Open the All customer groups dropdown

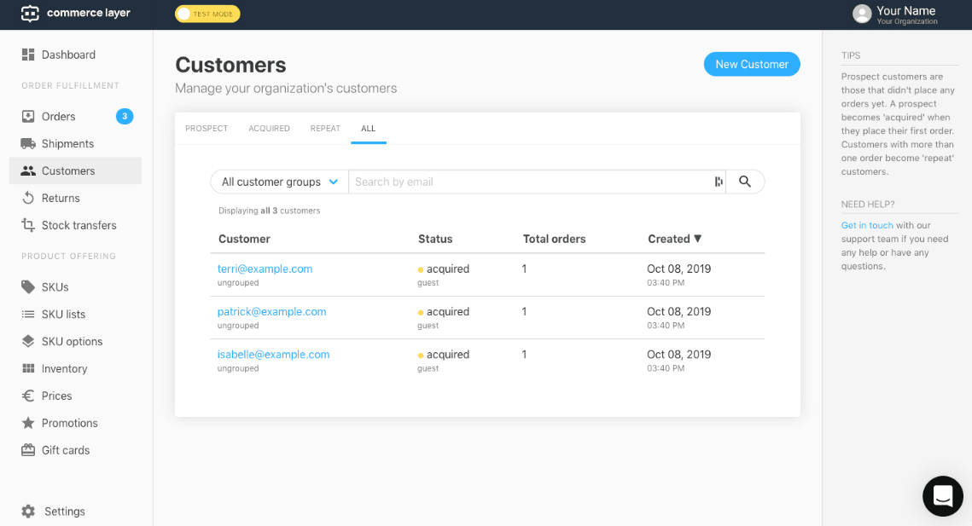click(x=280, y=182)
